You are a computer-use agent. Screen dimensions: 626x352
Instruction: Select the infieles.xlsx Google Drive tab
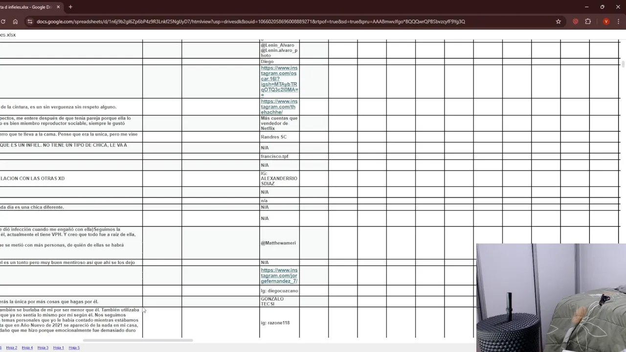(29, 7)
